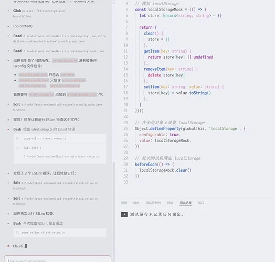Click the Bash '检查 vitest.setup.ts 的 ESLint 错误' row

pos(44,129)
